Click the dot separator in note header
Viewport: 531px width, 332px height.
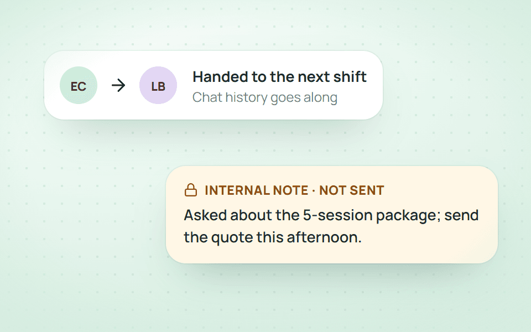314,191
